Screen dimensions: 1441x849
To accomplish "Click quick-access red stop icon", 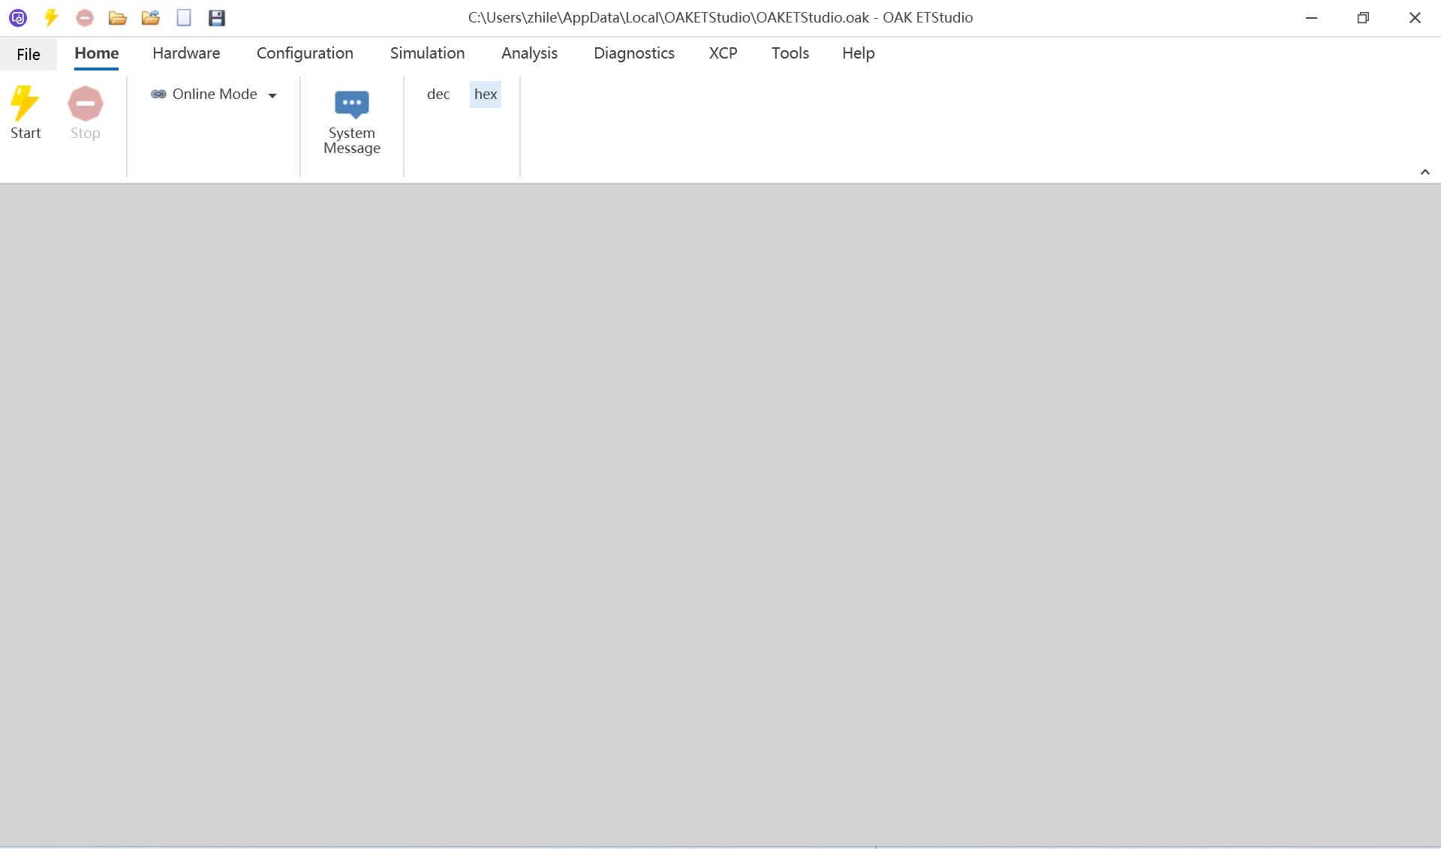I will tap(85, 17).
